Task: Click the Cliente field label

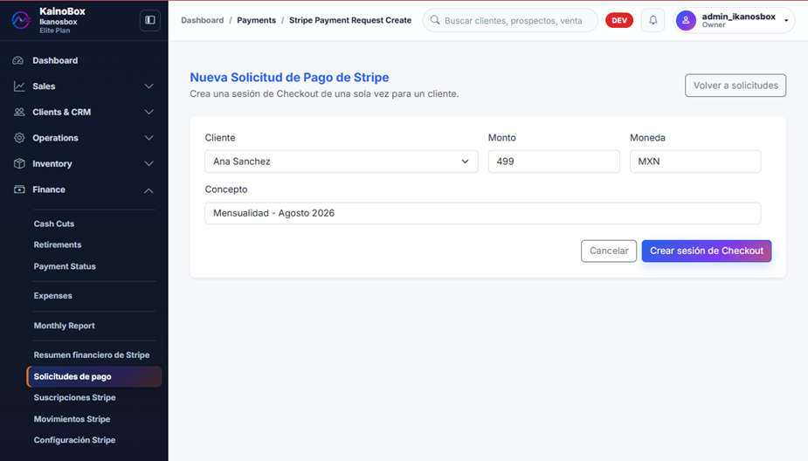Action: coord(220,138)
